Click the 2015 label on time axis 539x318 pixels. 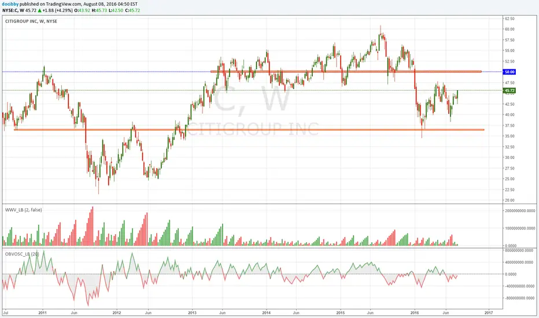click(x=340, y=313)
